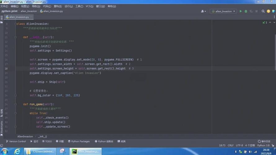Open the Bookmarks tool window on left sidebar

click(x=2, y=128)
